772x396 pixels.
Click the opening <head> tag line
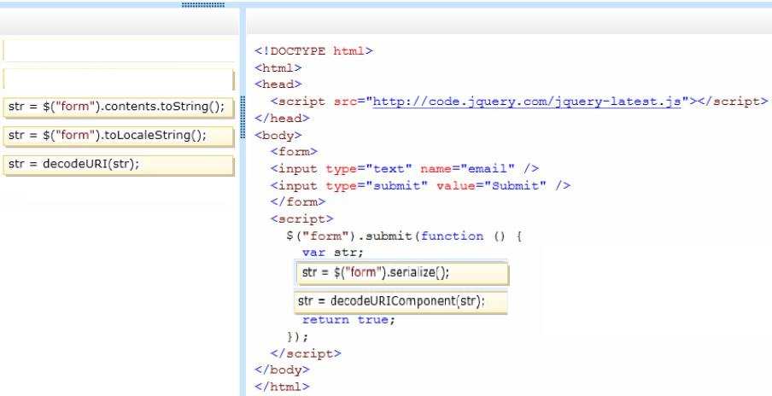click(x=278, y=84)
